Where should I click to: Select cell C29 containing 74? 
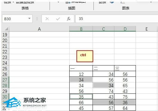[x=103, y=91]
